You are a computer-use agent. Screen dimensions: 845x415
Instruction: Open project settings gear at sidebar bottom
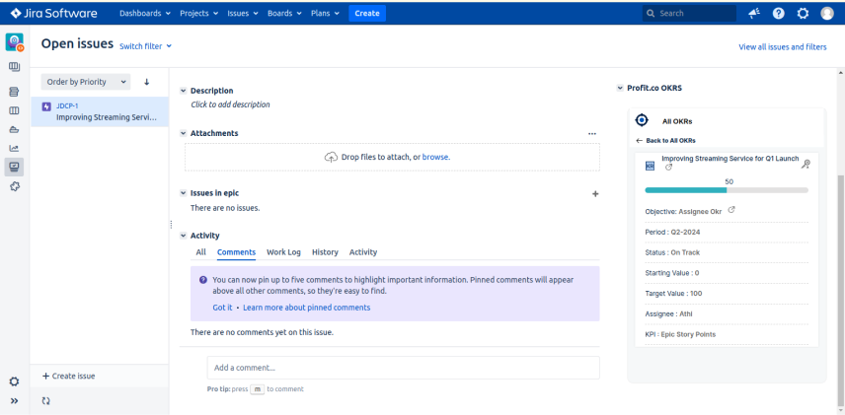15,381
